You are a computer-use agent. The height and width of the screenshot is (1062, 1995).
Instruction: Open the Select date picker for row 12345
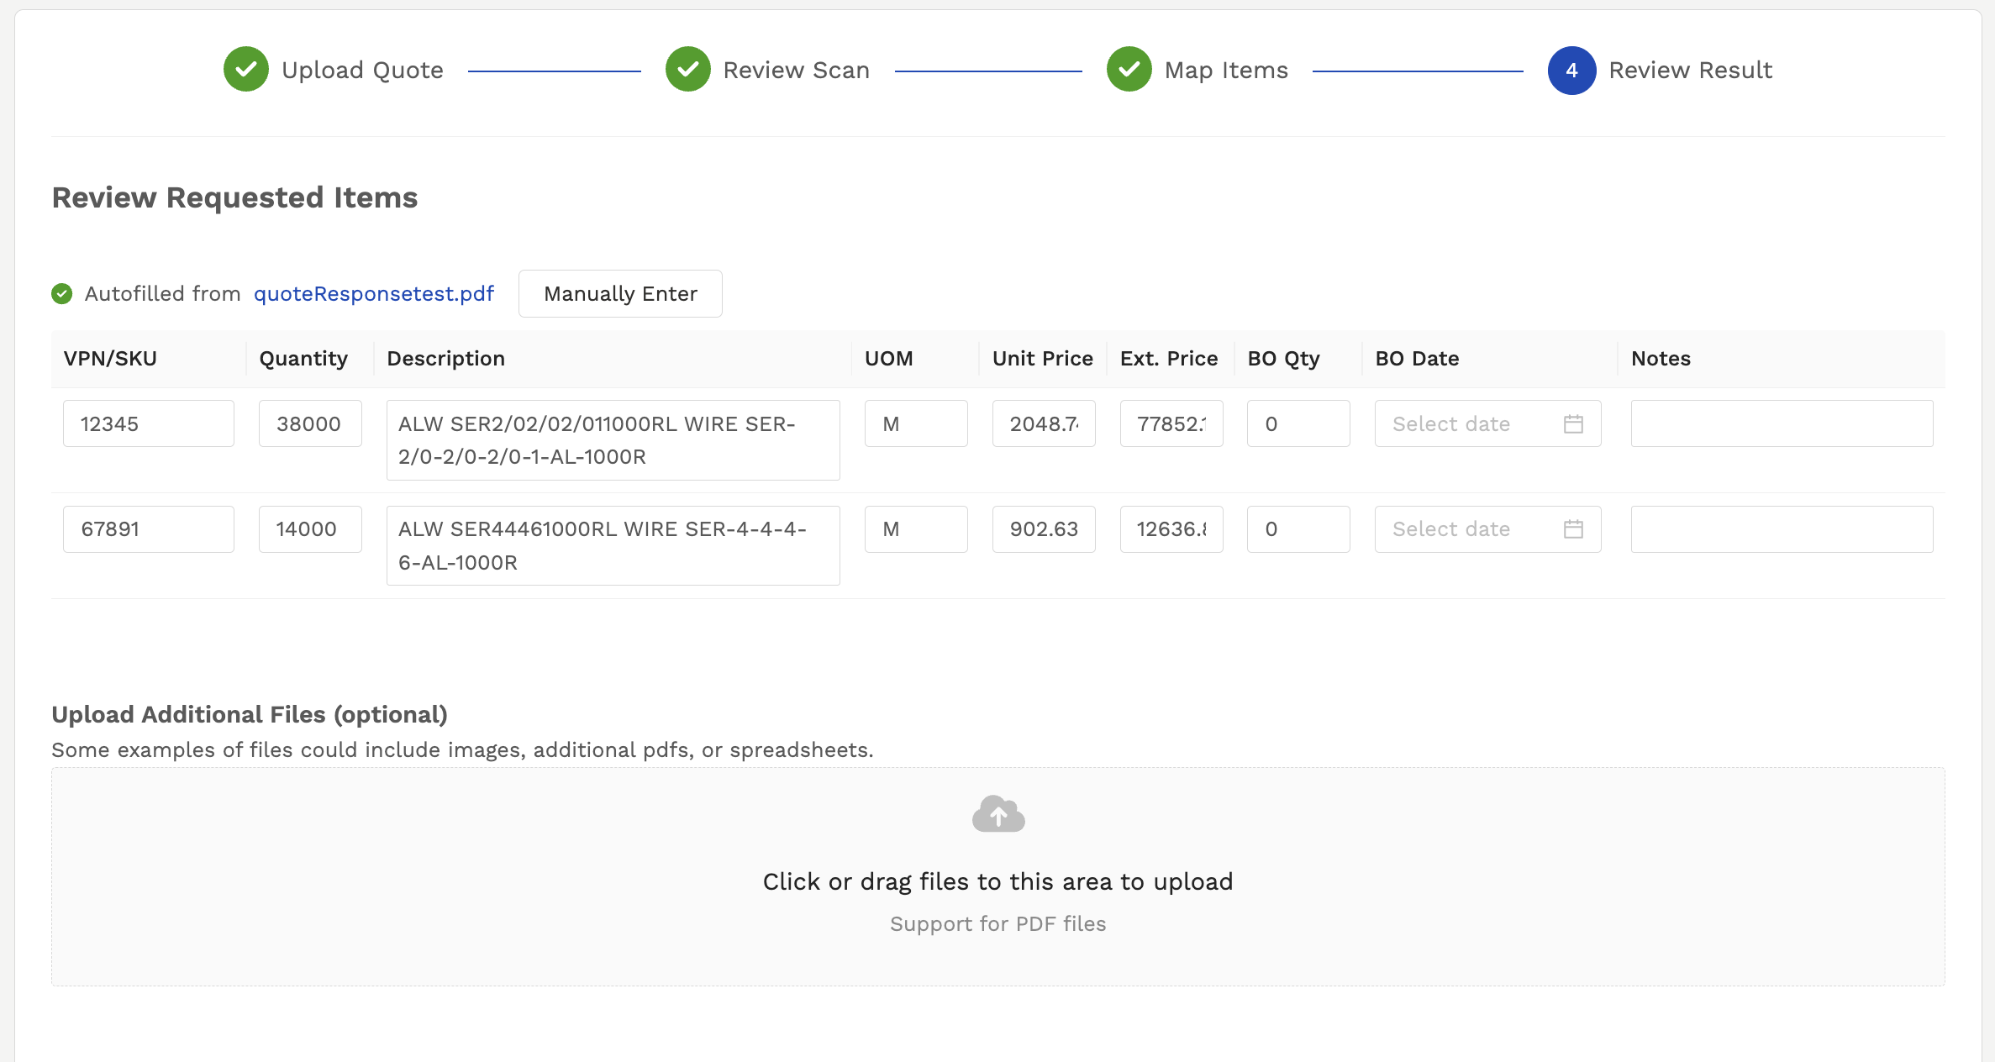point(1487,423)
